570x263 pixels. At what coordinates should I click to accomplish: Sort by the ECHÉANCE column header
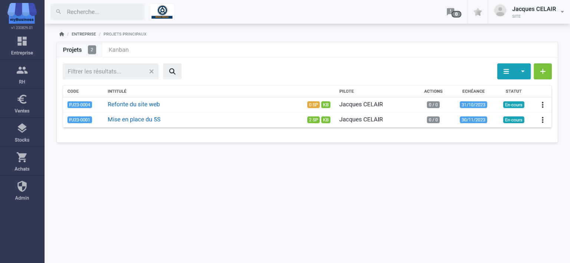pyautogui.click(x=474, y=91)
